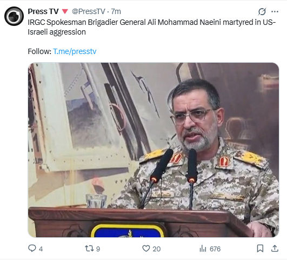Image resolution: width=287 pixels, height=260 pixels.
Task: Open the Press TV profile avatar
Action: point(14,16)
